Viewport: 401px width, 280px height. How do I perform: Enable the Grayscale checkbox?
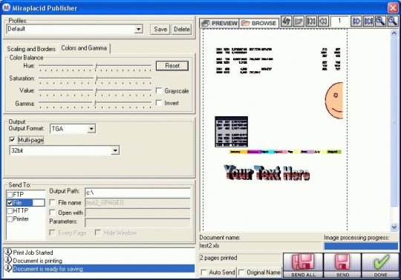pos(159,90)
